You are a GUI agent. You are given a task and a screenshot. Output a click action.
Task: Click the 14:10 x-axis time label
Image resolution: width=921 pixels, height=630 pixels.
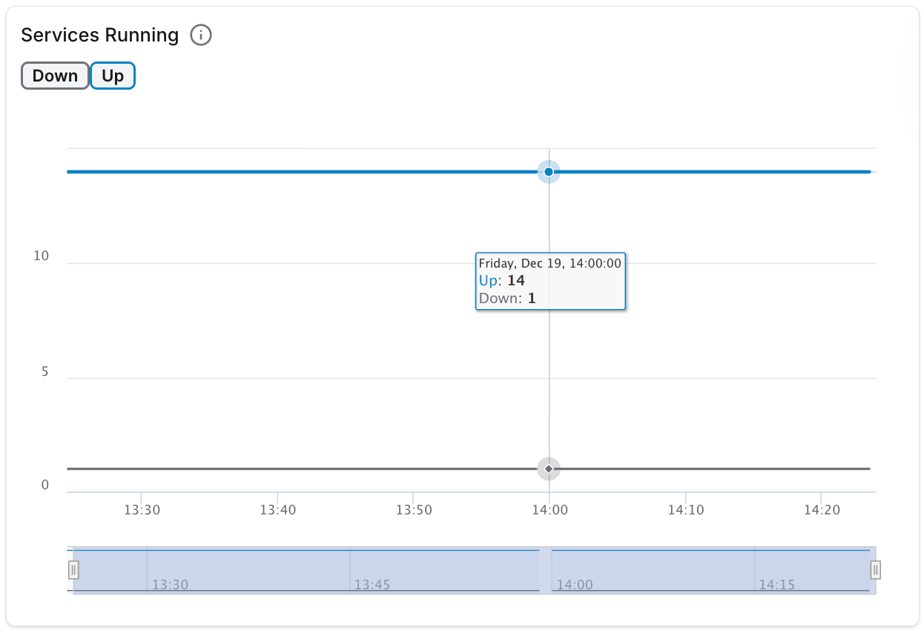point(686,510)
